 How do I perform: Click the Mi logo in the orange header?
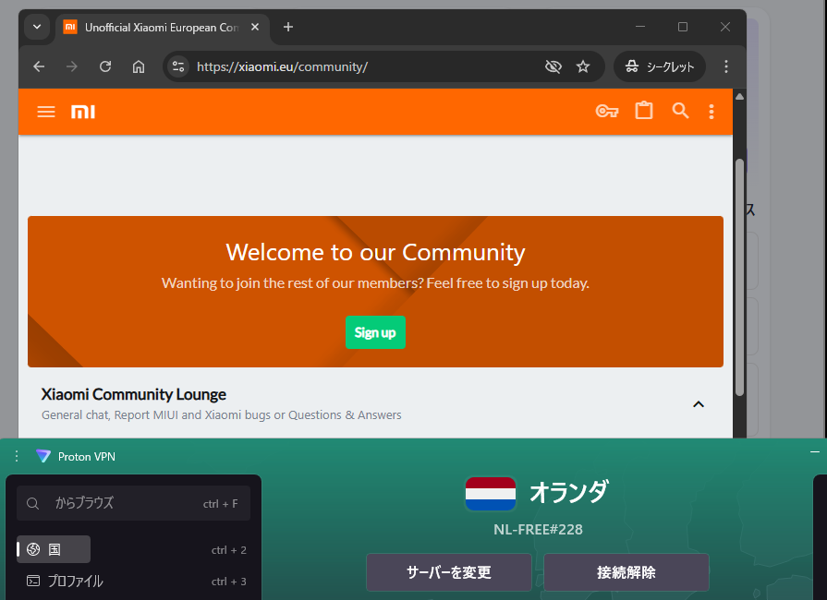click(x=83, y=112)
